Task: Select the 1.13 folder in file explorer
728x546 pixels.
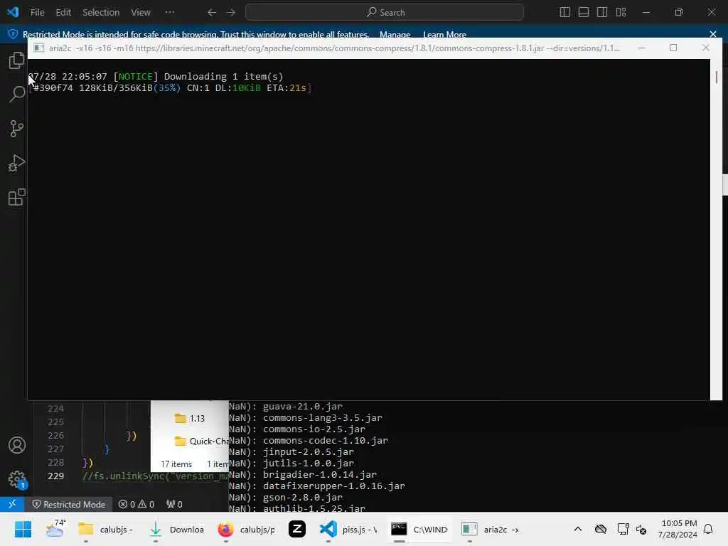Action: (x=189, y=418)
